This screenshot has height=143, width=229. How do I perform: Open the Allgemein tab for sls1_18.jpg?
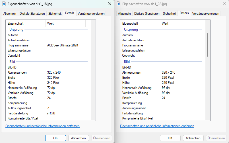coord(10,13)
